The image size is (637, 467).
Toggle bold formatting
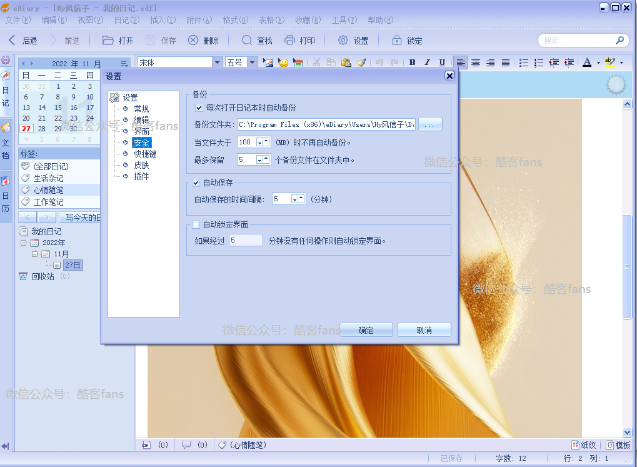(x=413, y=63)
